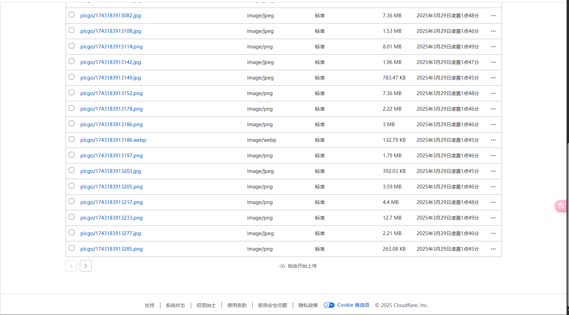This screenshot has width=569, height=315.
Task: Expand row menu for picgo/1743183913205.png
Action: click(x=493, y=187)
